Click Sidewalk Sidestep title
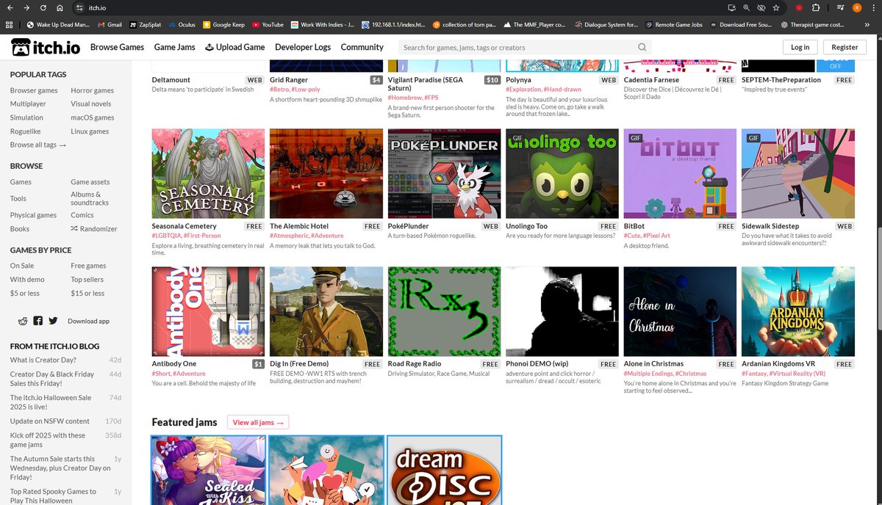 point(770,226)
